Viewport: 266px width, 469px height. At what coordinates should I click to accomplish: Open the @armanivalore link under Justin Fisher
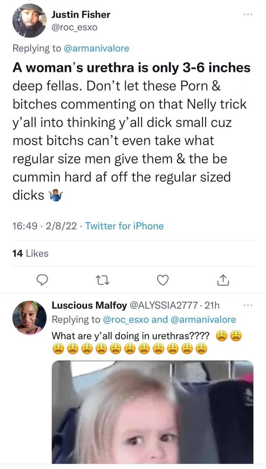point(96,48)
